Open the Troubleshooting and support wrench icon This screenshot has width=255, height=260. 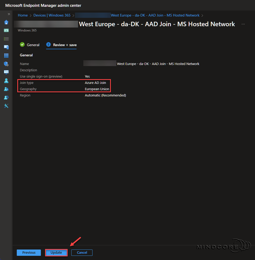pos(6,106)
